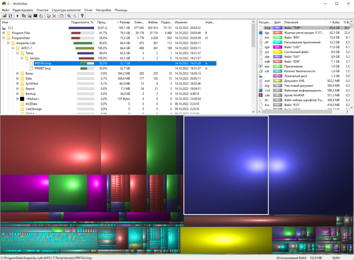Click the Delete to Recycle Bin icon
Viewport: 354px width, 260px height.
pos(48,16)
